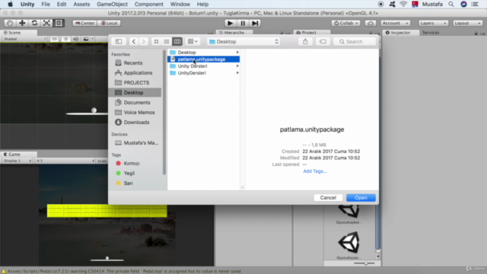Open the Assets menu
This screenshot has height=274, width=487.
click(x=81, y=4)
